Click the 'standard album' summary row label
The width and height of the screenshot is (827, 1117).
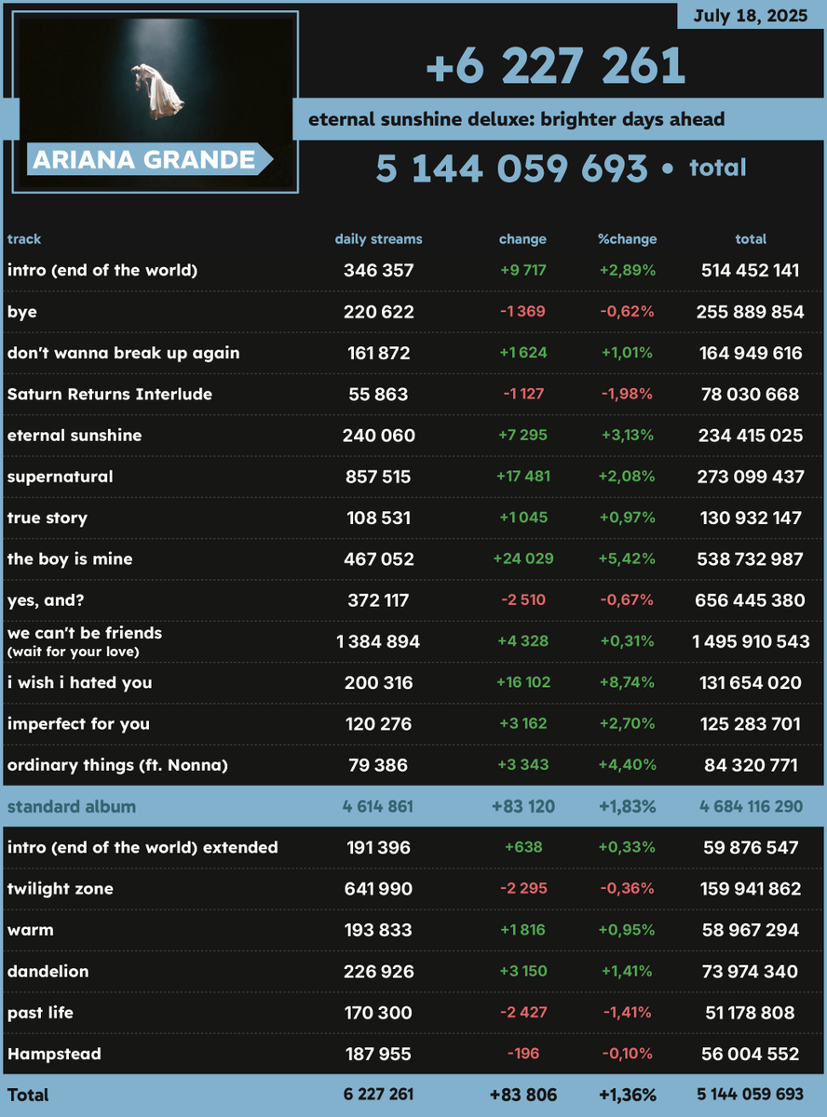coord(72,806)
